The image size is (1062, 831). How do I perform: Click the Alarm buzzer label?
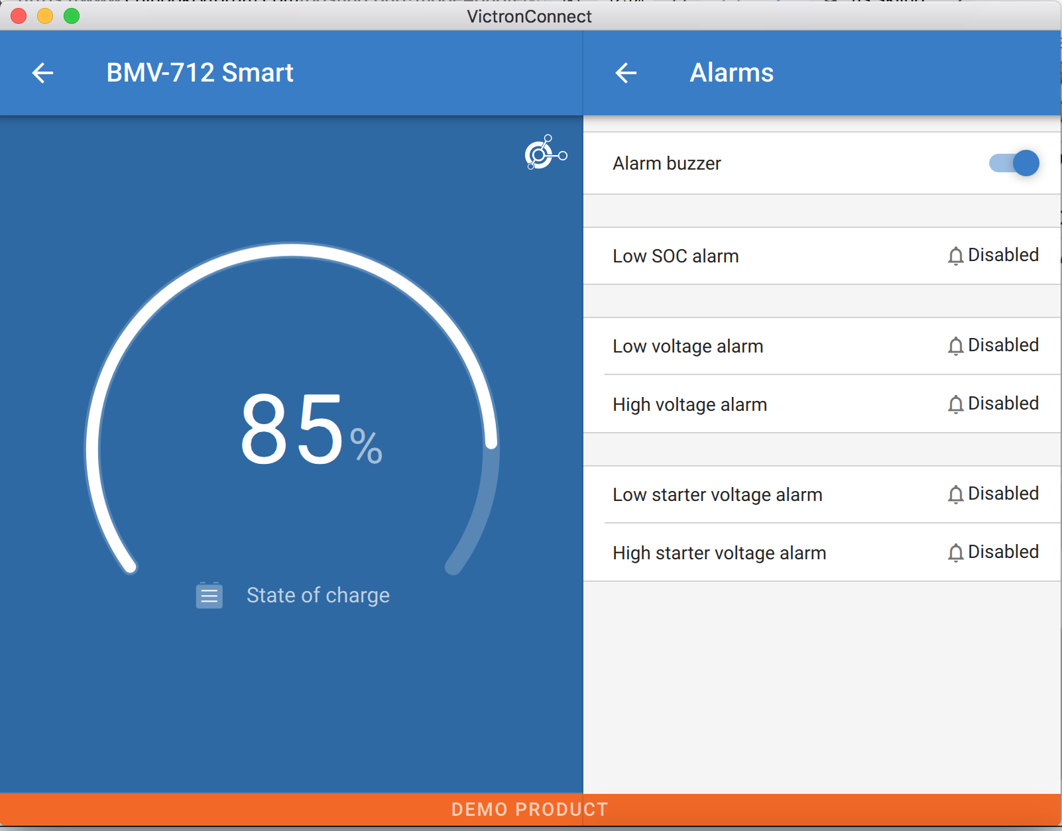[x=667, y=163]
